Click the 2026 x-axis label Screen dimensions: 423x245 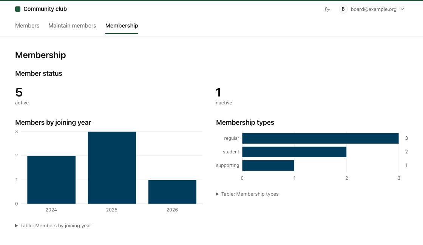click(172, 210)
